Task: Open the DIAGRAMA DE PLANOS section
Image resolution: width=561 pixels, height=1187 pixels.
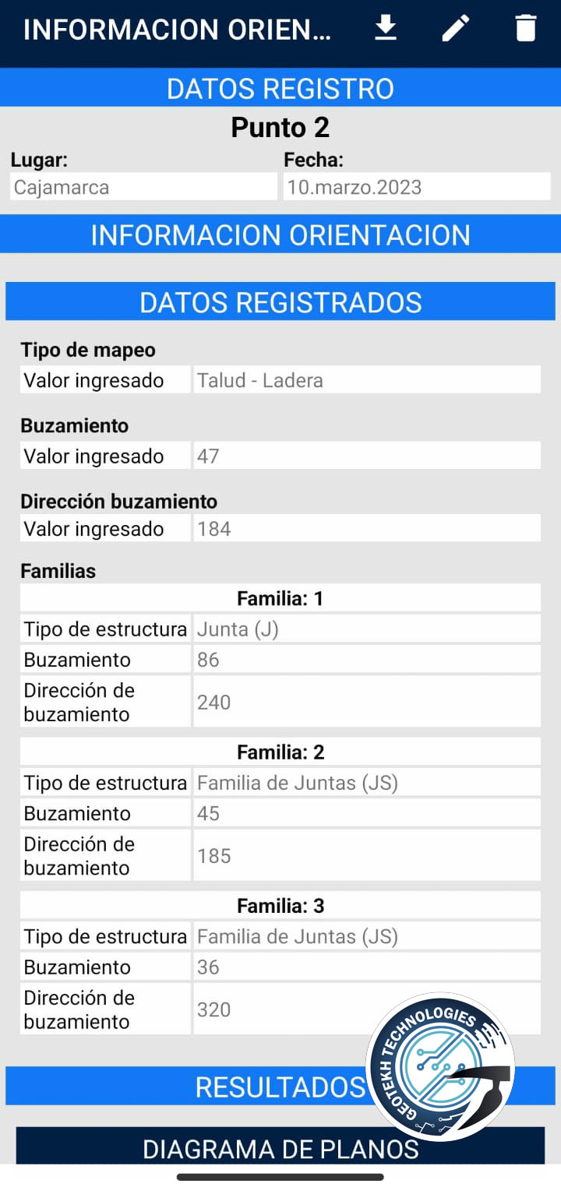Action: (x=280, y=1148)
